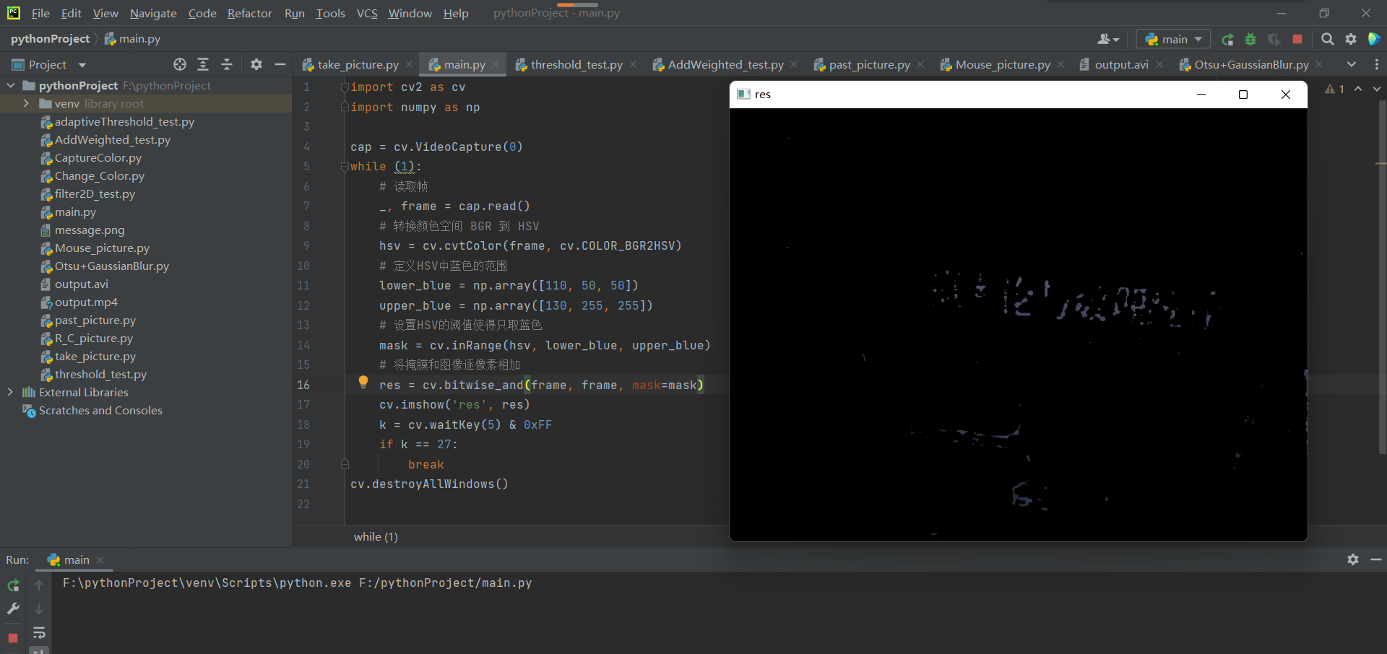The height and width of the screenshot is (654, 1387).
Task: Click the pythonProject breadcrumb
Action: pos(50,38)
